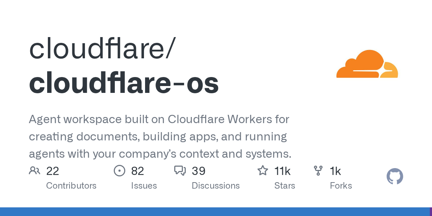Image resolution: width=432 pixels, height=216 pixels.
Task: Click the forks count "1k"
Action: click(x=335, y=171)
